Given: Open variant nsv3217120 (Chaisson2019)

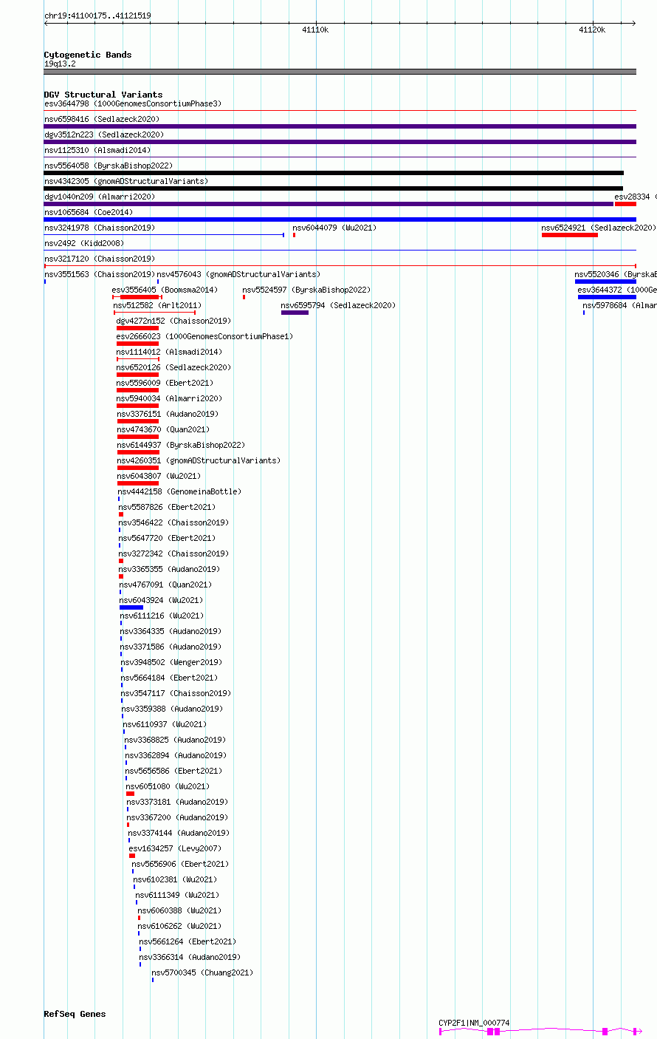Looking at the screenshot, I should [x=100, y=259].
